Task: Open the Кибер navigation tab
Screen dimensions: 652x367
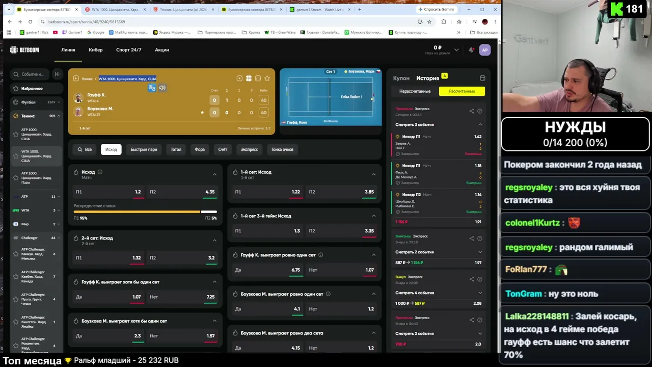Action: (x=96, y=50)
